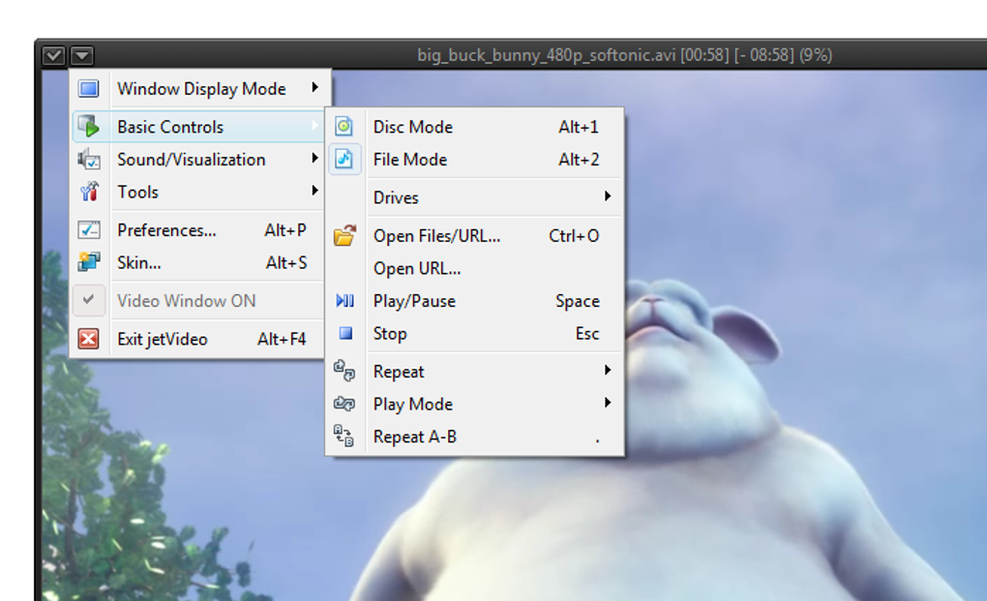Click the checkmark button in title bar
The image size is (987, 601).
tap(53, 55)
